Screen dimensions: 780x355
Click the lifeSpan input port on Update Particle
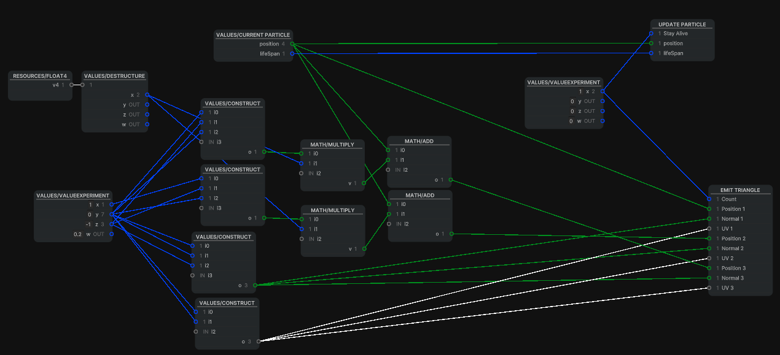[x=652, y=53]
